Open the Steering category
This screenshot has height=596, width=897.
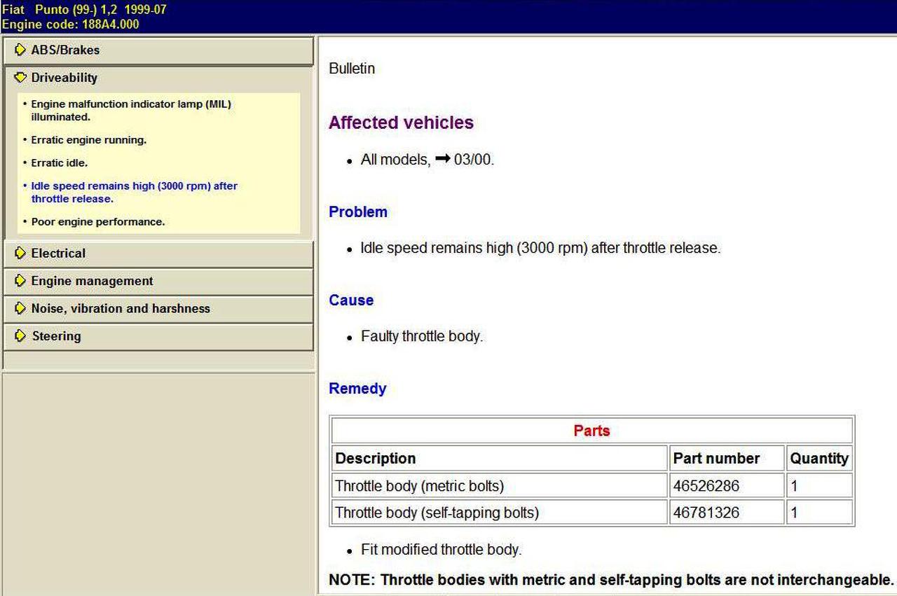click(158, 336)
